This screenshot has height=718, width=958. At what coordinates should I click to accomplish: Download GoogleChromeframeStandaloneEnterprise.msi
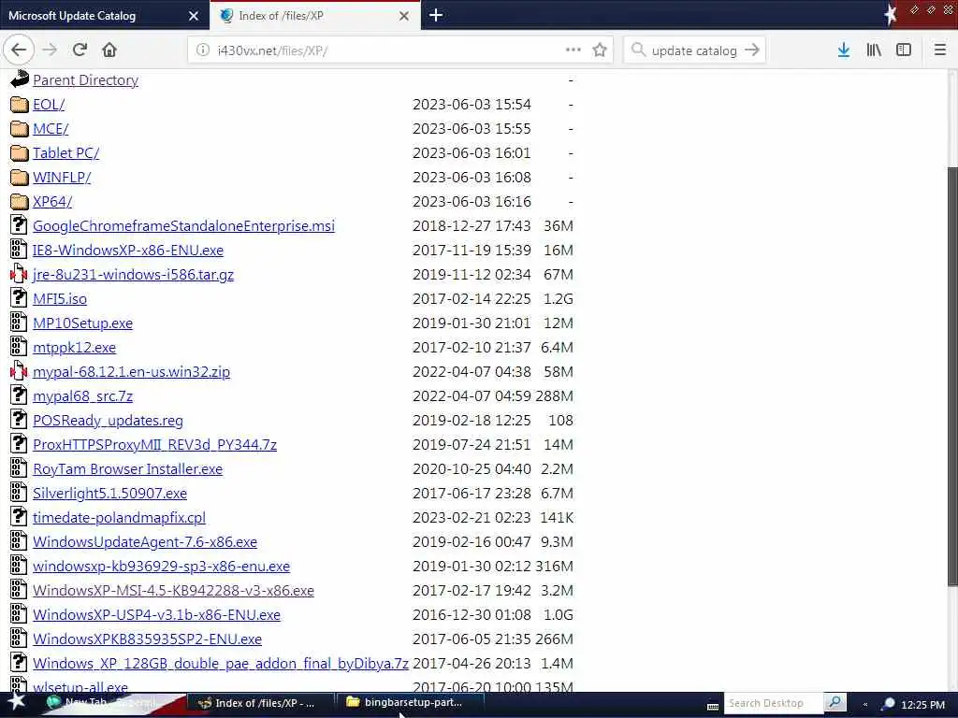click(184, 226)
